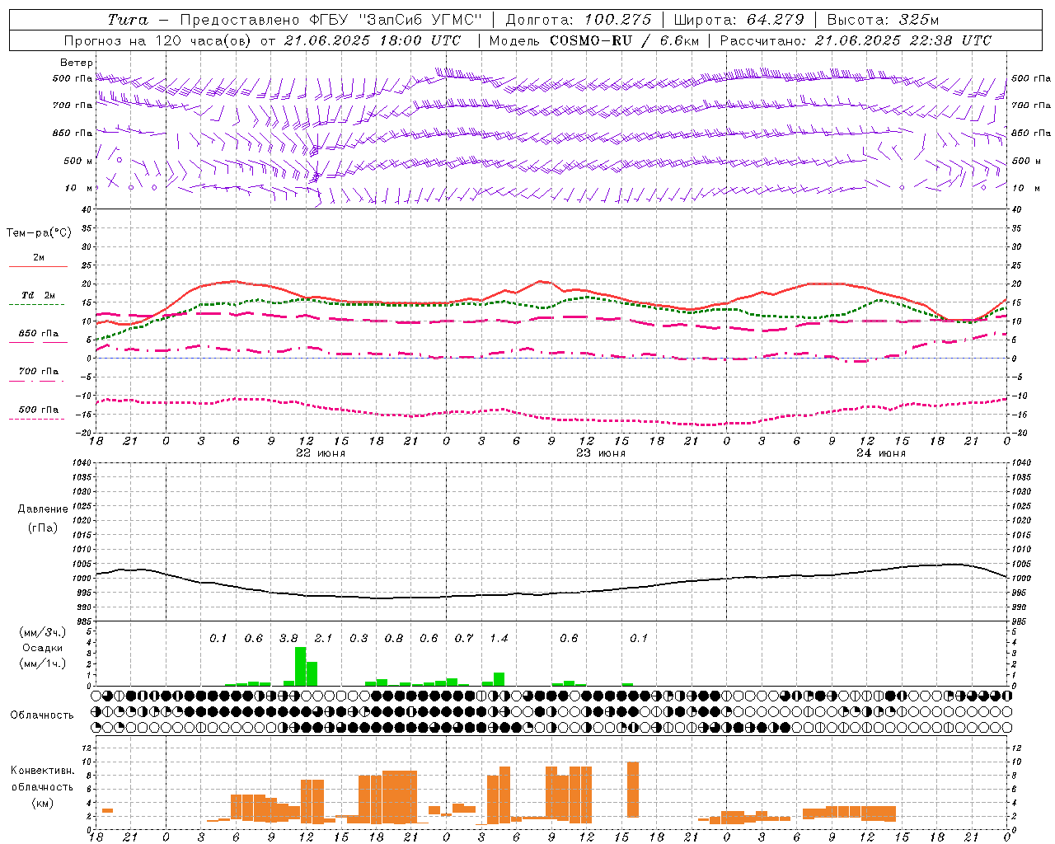This screenshot has width=1055, height=844.
Task: Click the precipitation value "1.4"
Action: [x=499, y=638]
